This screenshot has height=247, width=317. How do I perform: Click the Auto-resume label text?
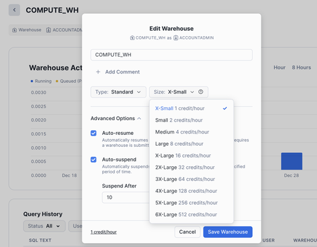point(118,133)
